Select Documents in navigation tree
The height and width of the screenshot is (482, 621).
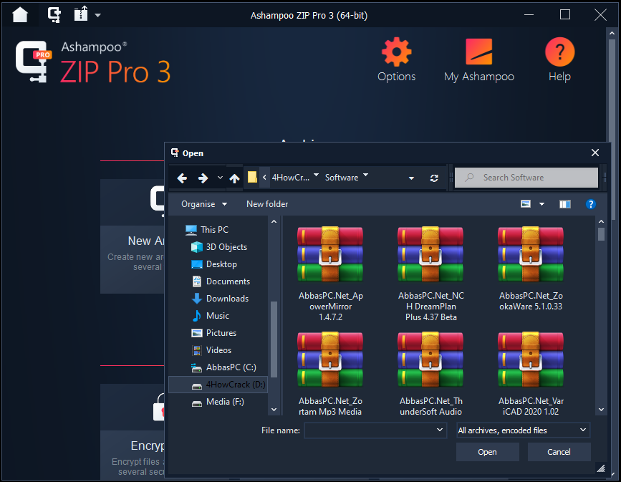221,281
